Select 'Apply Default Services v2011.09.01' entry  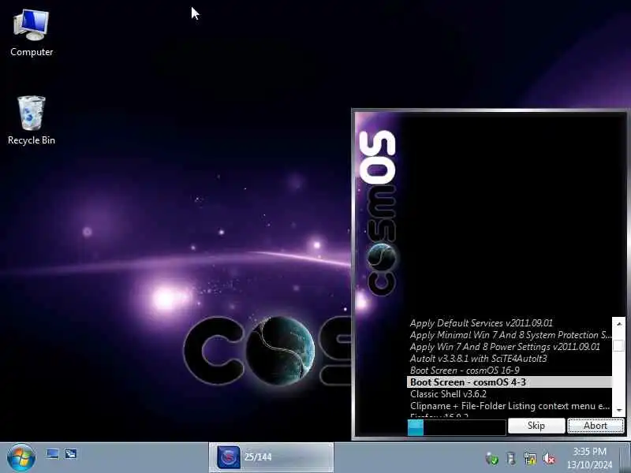510,323
